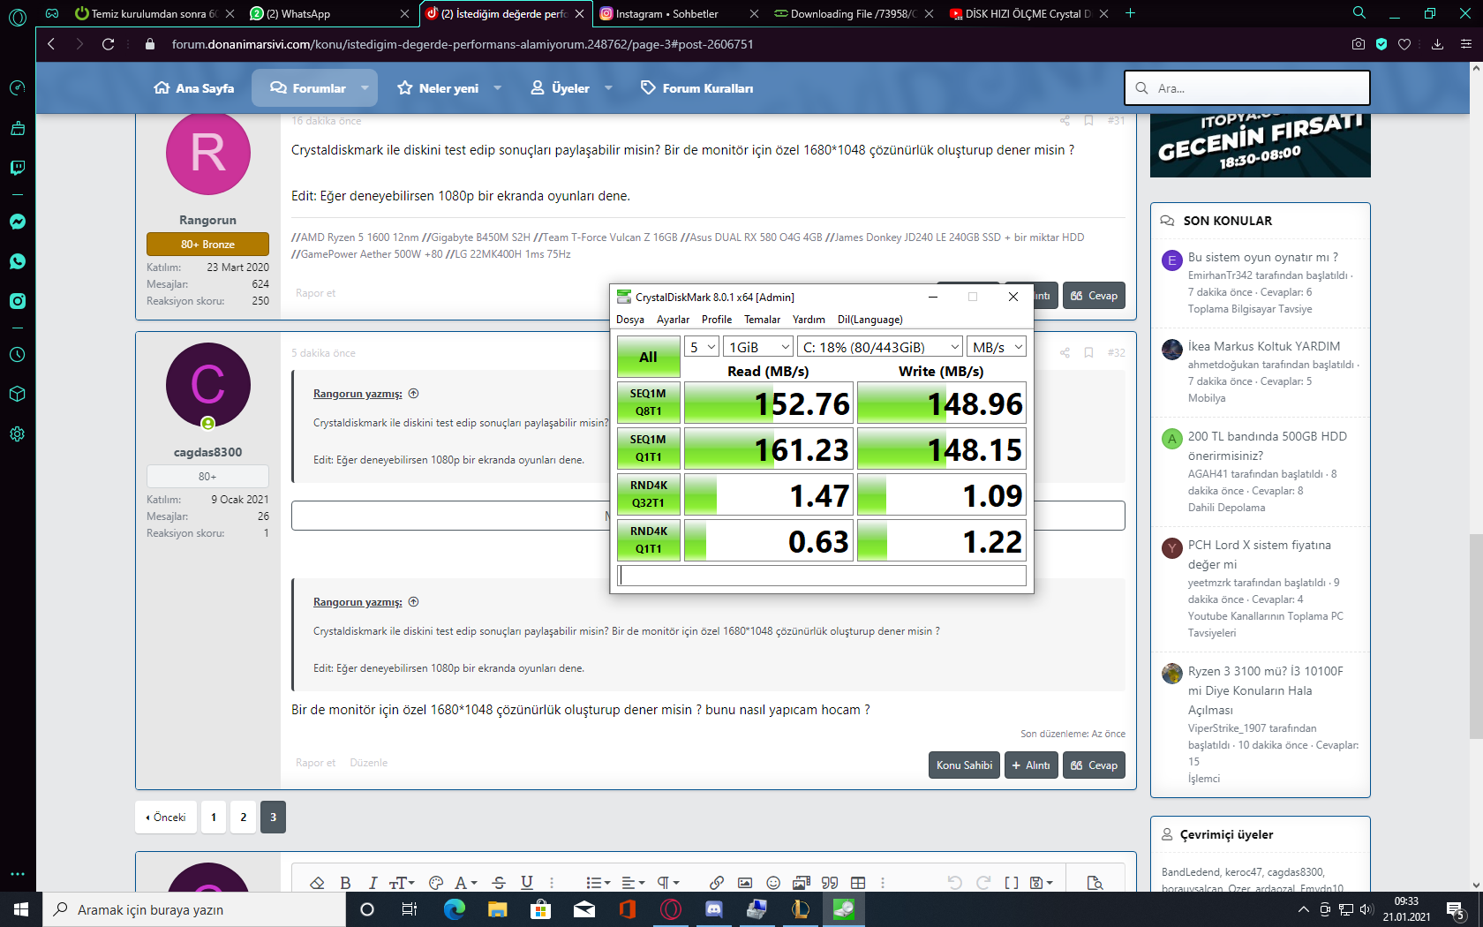Open the smiley emoji picker in editor
This screenshot has width=1483, height=927.
(773, 883)
